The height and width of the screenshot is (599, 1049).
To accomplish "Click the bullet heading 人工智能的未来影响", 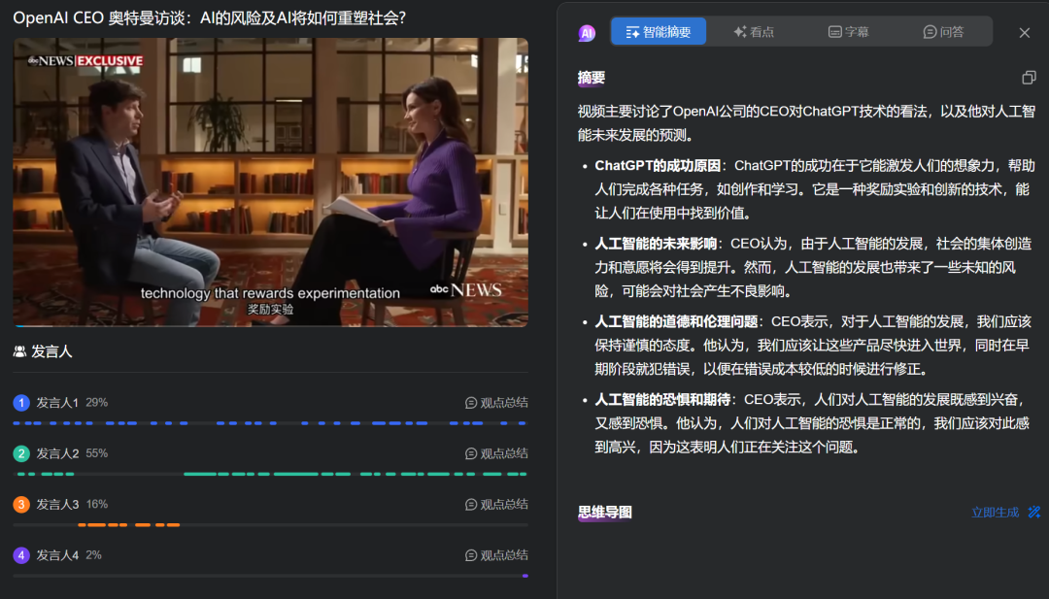I will [x=656, y=244].
